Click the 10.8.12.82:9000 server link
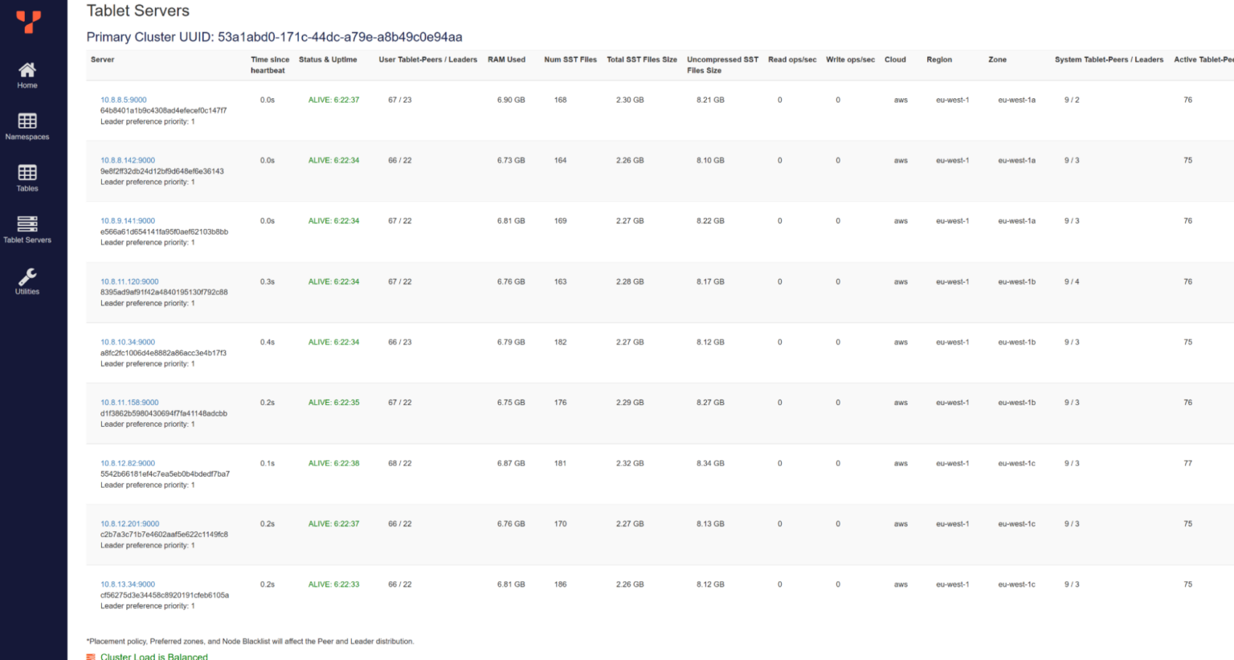 click(129, 462)
